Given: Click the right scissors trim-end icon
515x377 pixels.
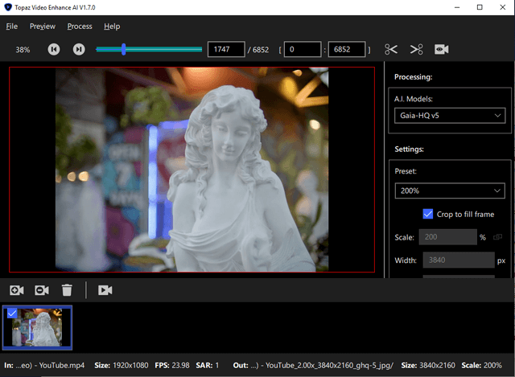Looking at the screenshot, I should click(416, 50).
